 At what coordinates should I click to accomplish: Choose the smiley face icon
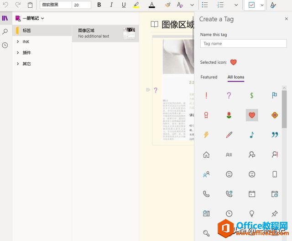(x=229, y=174)
